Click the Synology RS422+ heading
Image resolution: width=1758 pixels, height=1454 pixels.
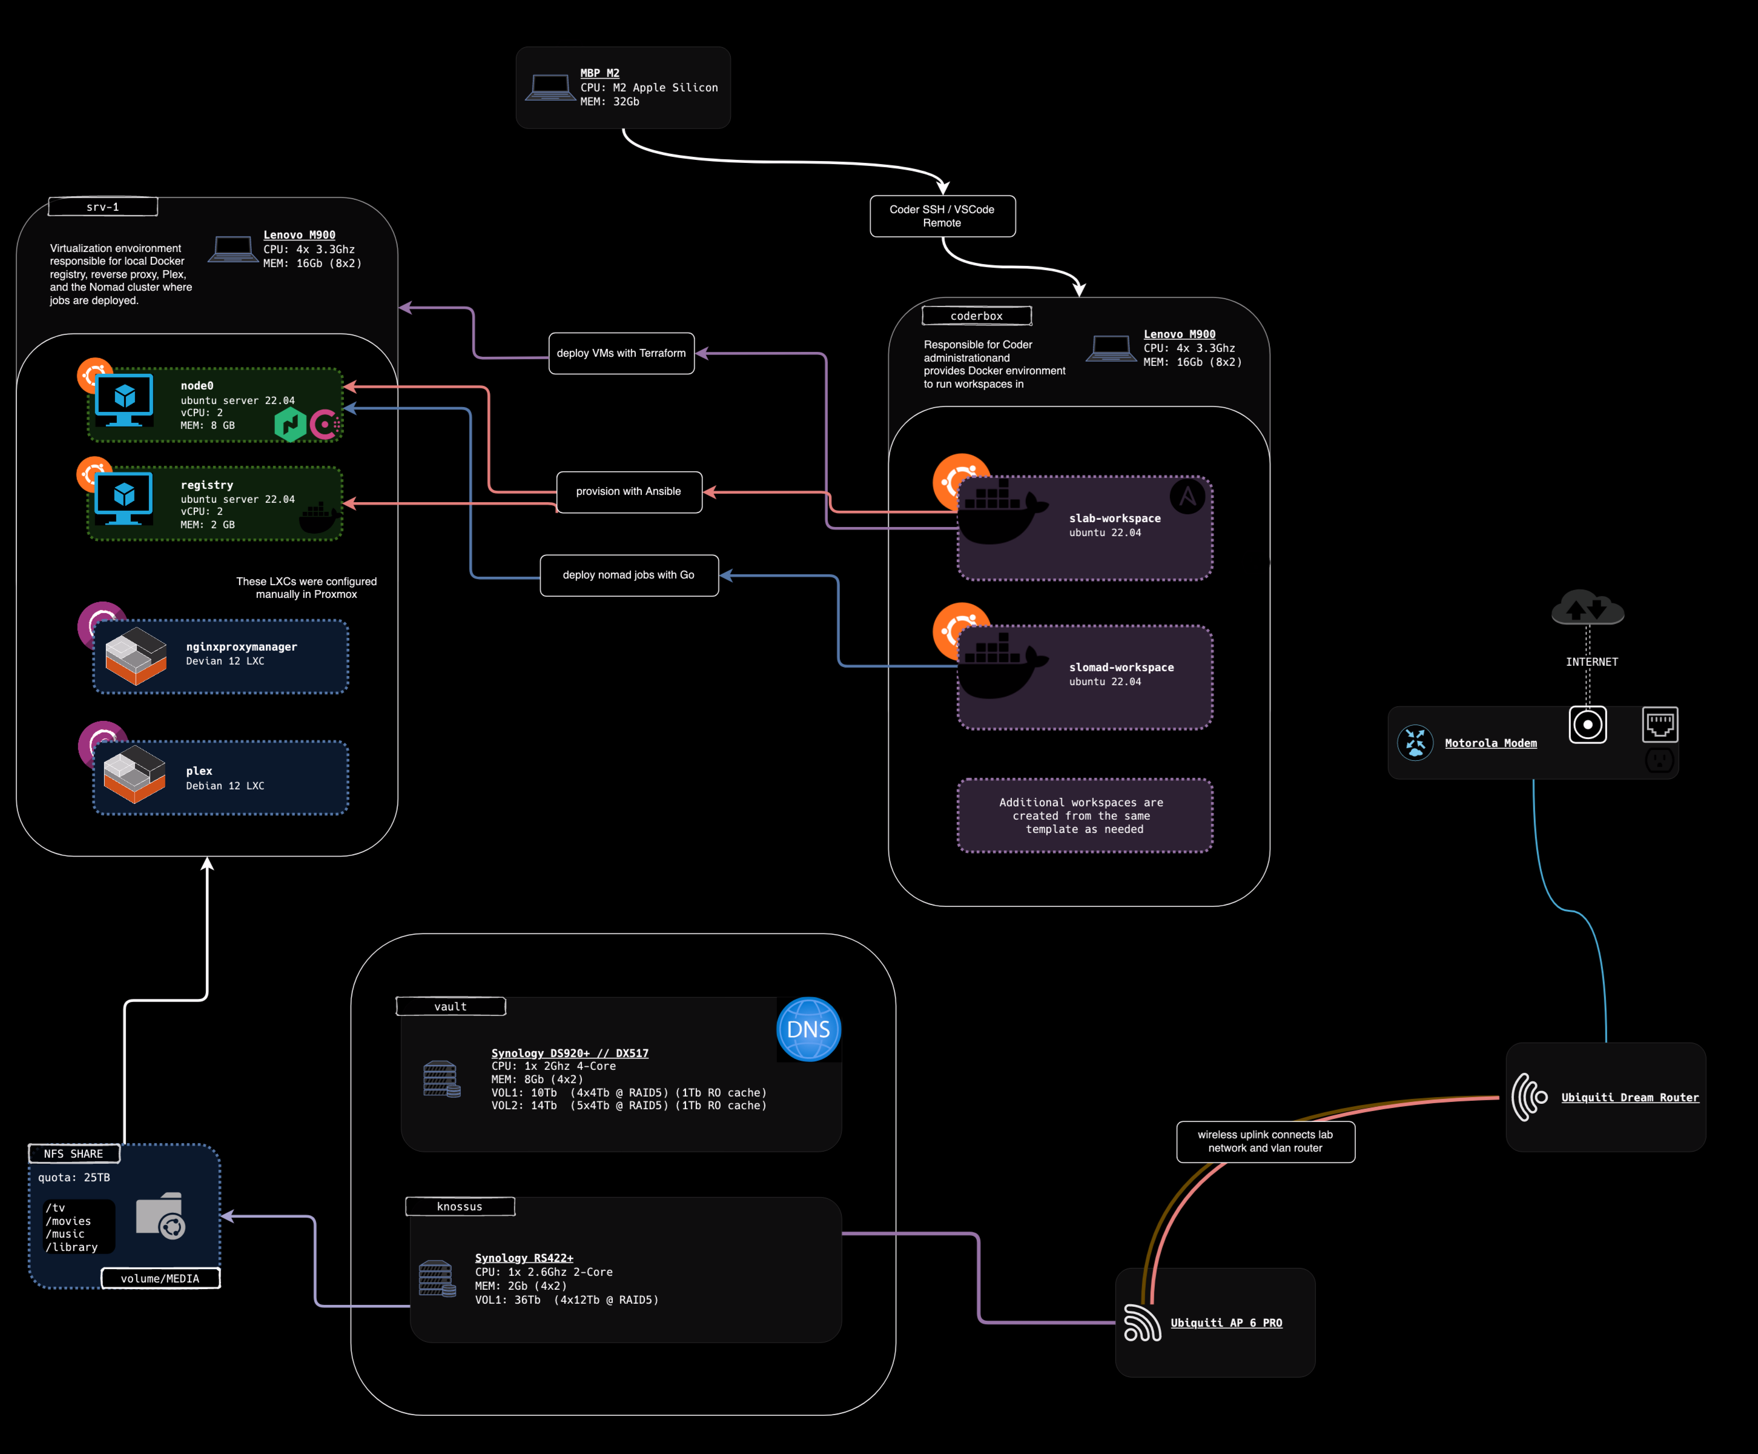click(x=524, y=1257)
